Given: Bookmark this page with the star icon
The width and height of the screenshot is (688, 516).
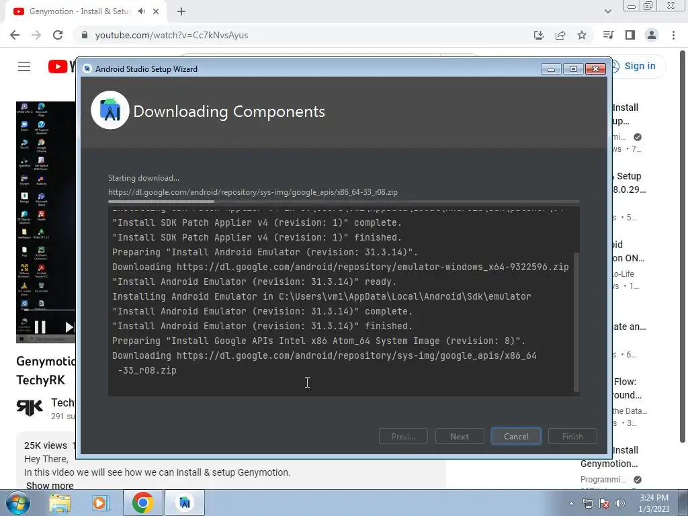Looking at the screenshot, I should 582,35.
